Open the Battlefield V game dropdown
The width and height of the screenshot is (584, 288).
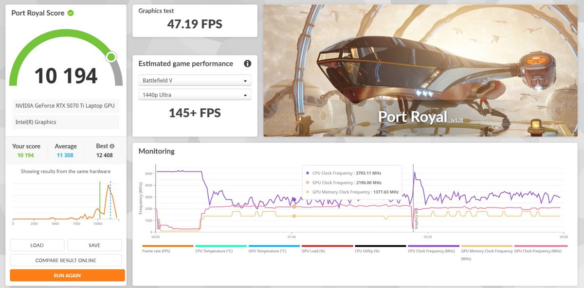[x=195, y=81]
